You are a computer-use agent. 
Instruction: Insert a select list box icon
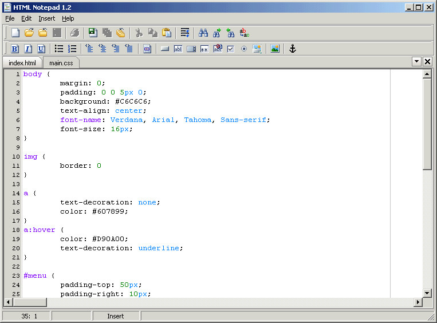tap(191, 49)
